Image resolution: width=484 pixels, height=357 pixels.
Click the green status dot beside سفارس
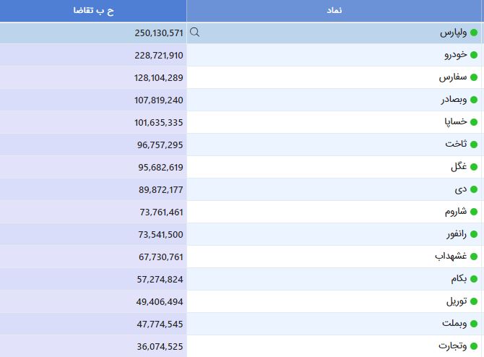coord(474,77)
